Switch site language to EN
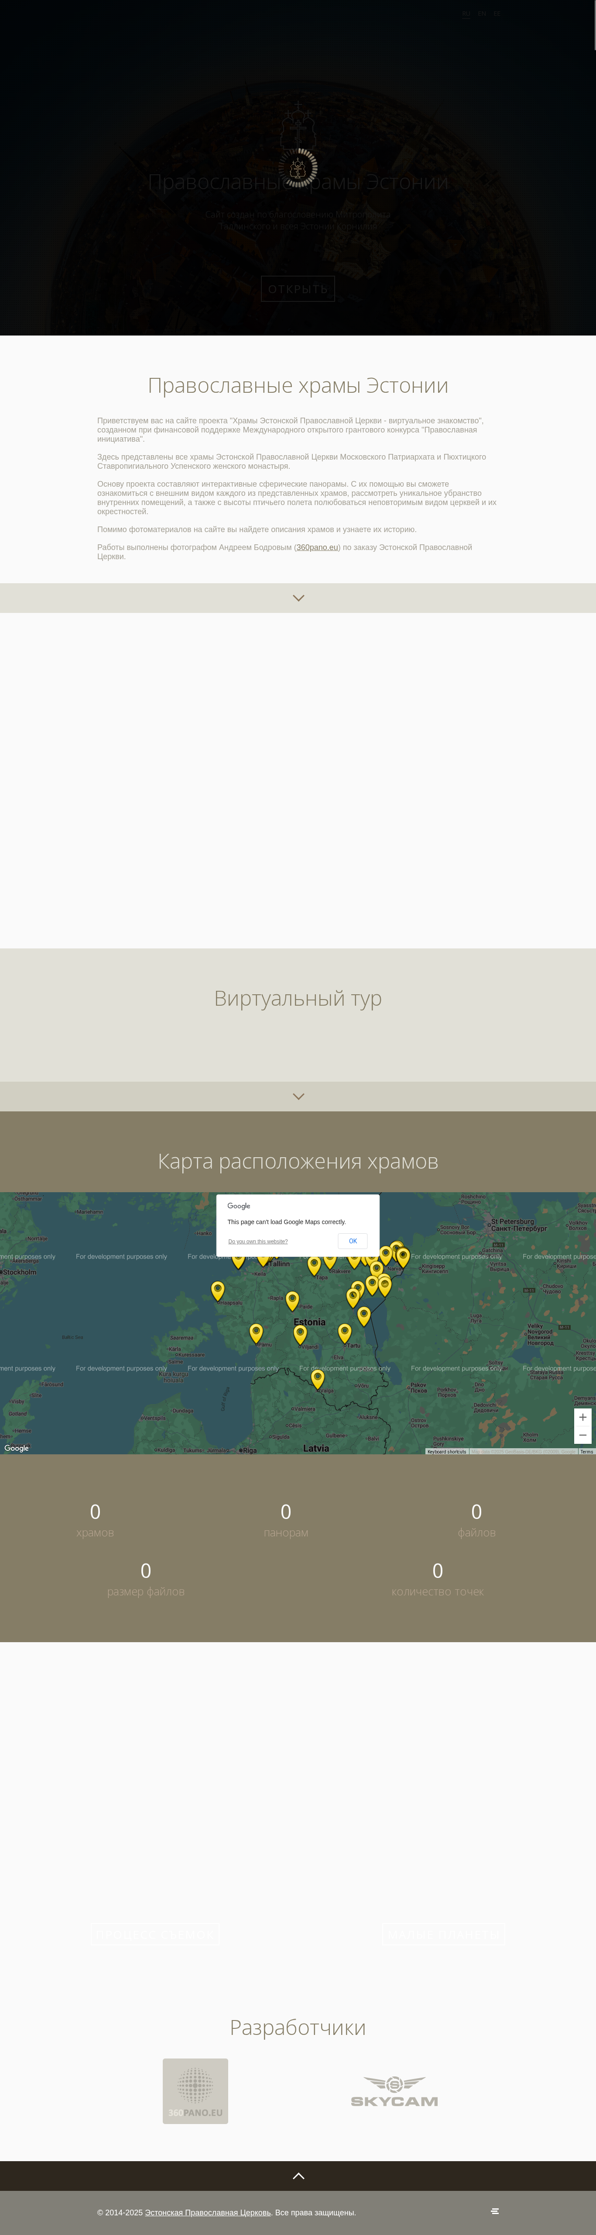The image size is (596, 2235). pos(482,14)
